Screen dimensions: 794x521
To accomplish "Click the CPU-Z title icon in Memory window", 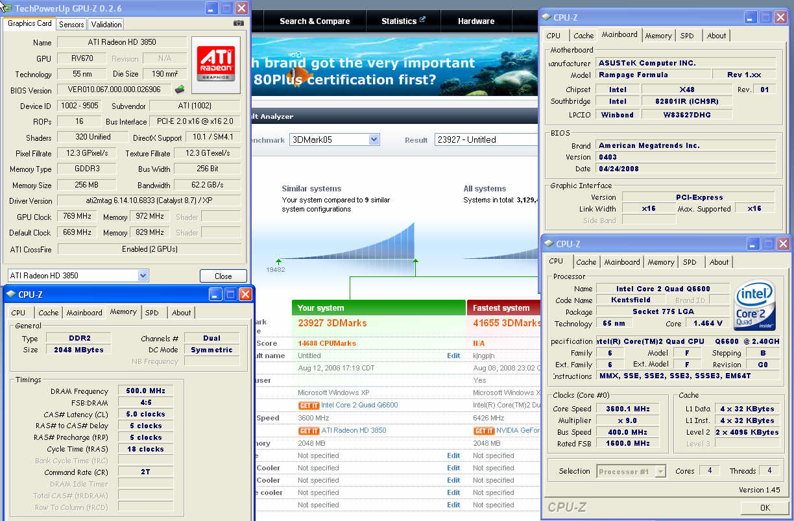I will [x=11, y=295].
